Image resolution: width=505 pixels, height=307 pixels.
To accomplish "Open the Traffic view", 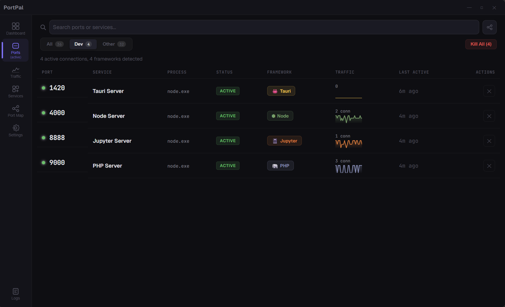I will [x=16, y=72].
